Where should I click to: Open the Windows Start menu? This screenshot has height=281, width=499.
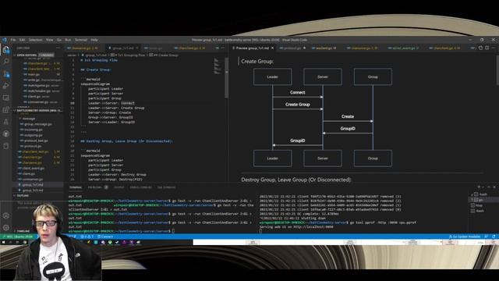point(3,243)
